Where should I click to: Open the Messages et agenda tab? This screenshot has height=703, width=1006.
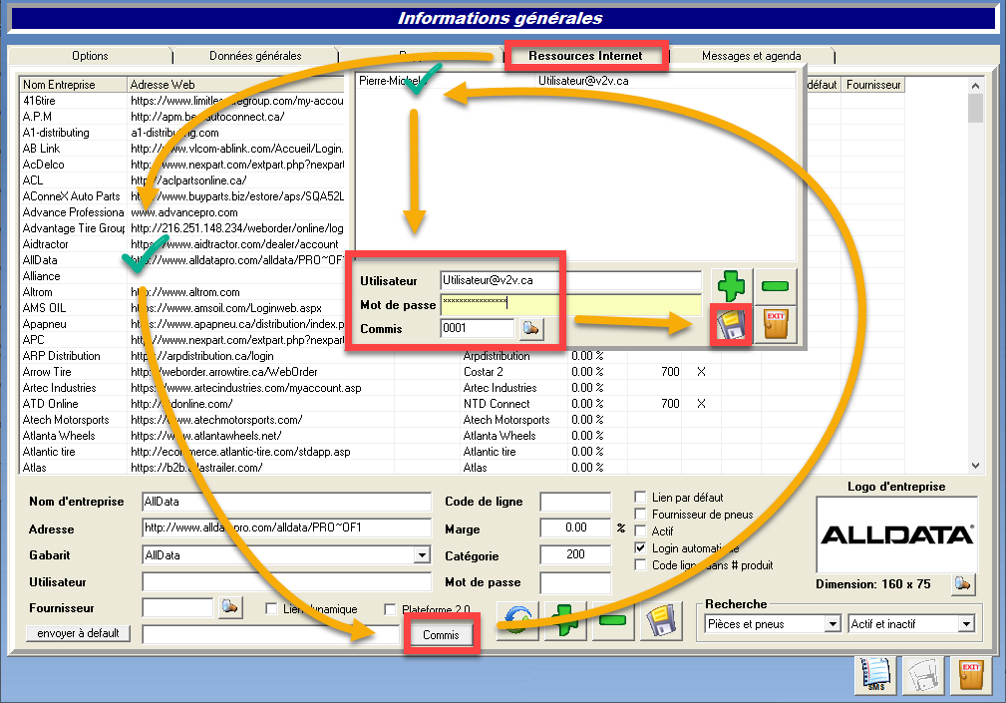point(752,56)
